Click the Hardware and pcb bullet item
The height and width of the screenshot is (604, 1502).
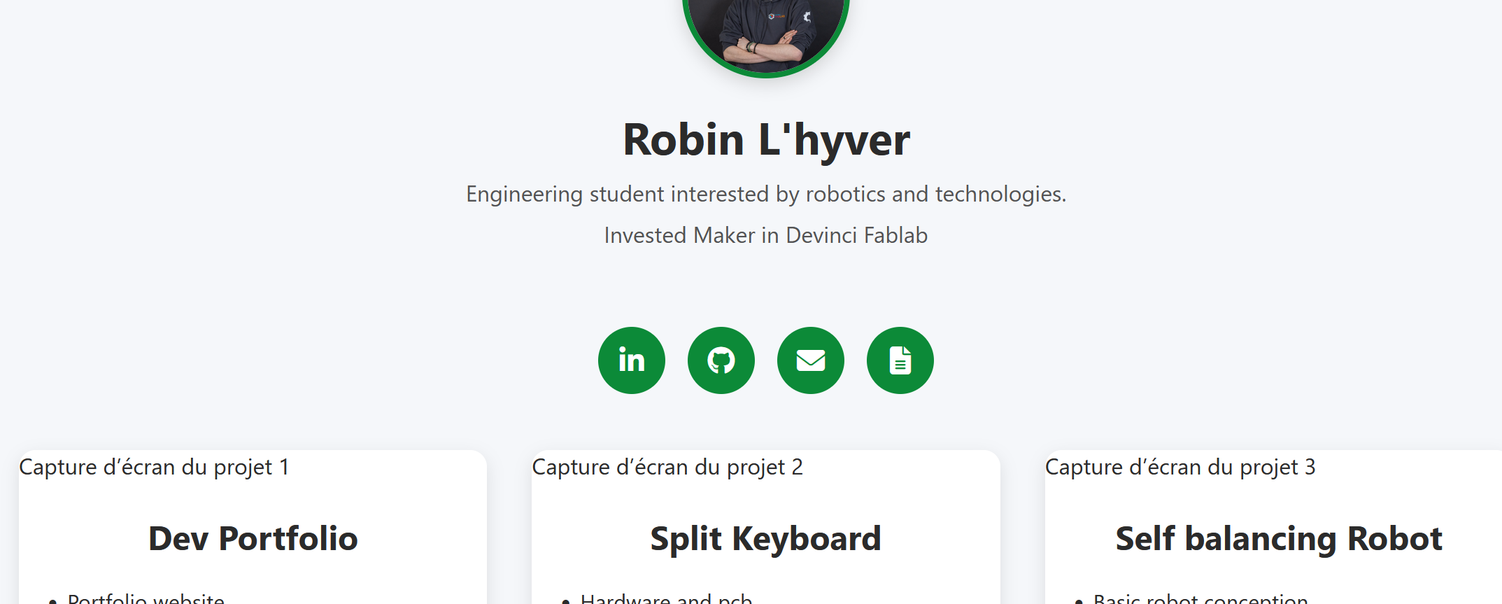coord(666,598)
